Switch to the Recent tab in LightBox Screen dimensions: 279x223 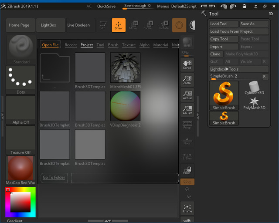[71, 45]
